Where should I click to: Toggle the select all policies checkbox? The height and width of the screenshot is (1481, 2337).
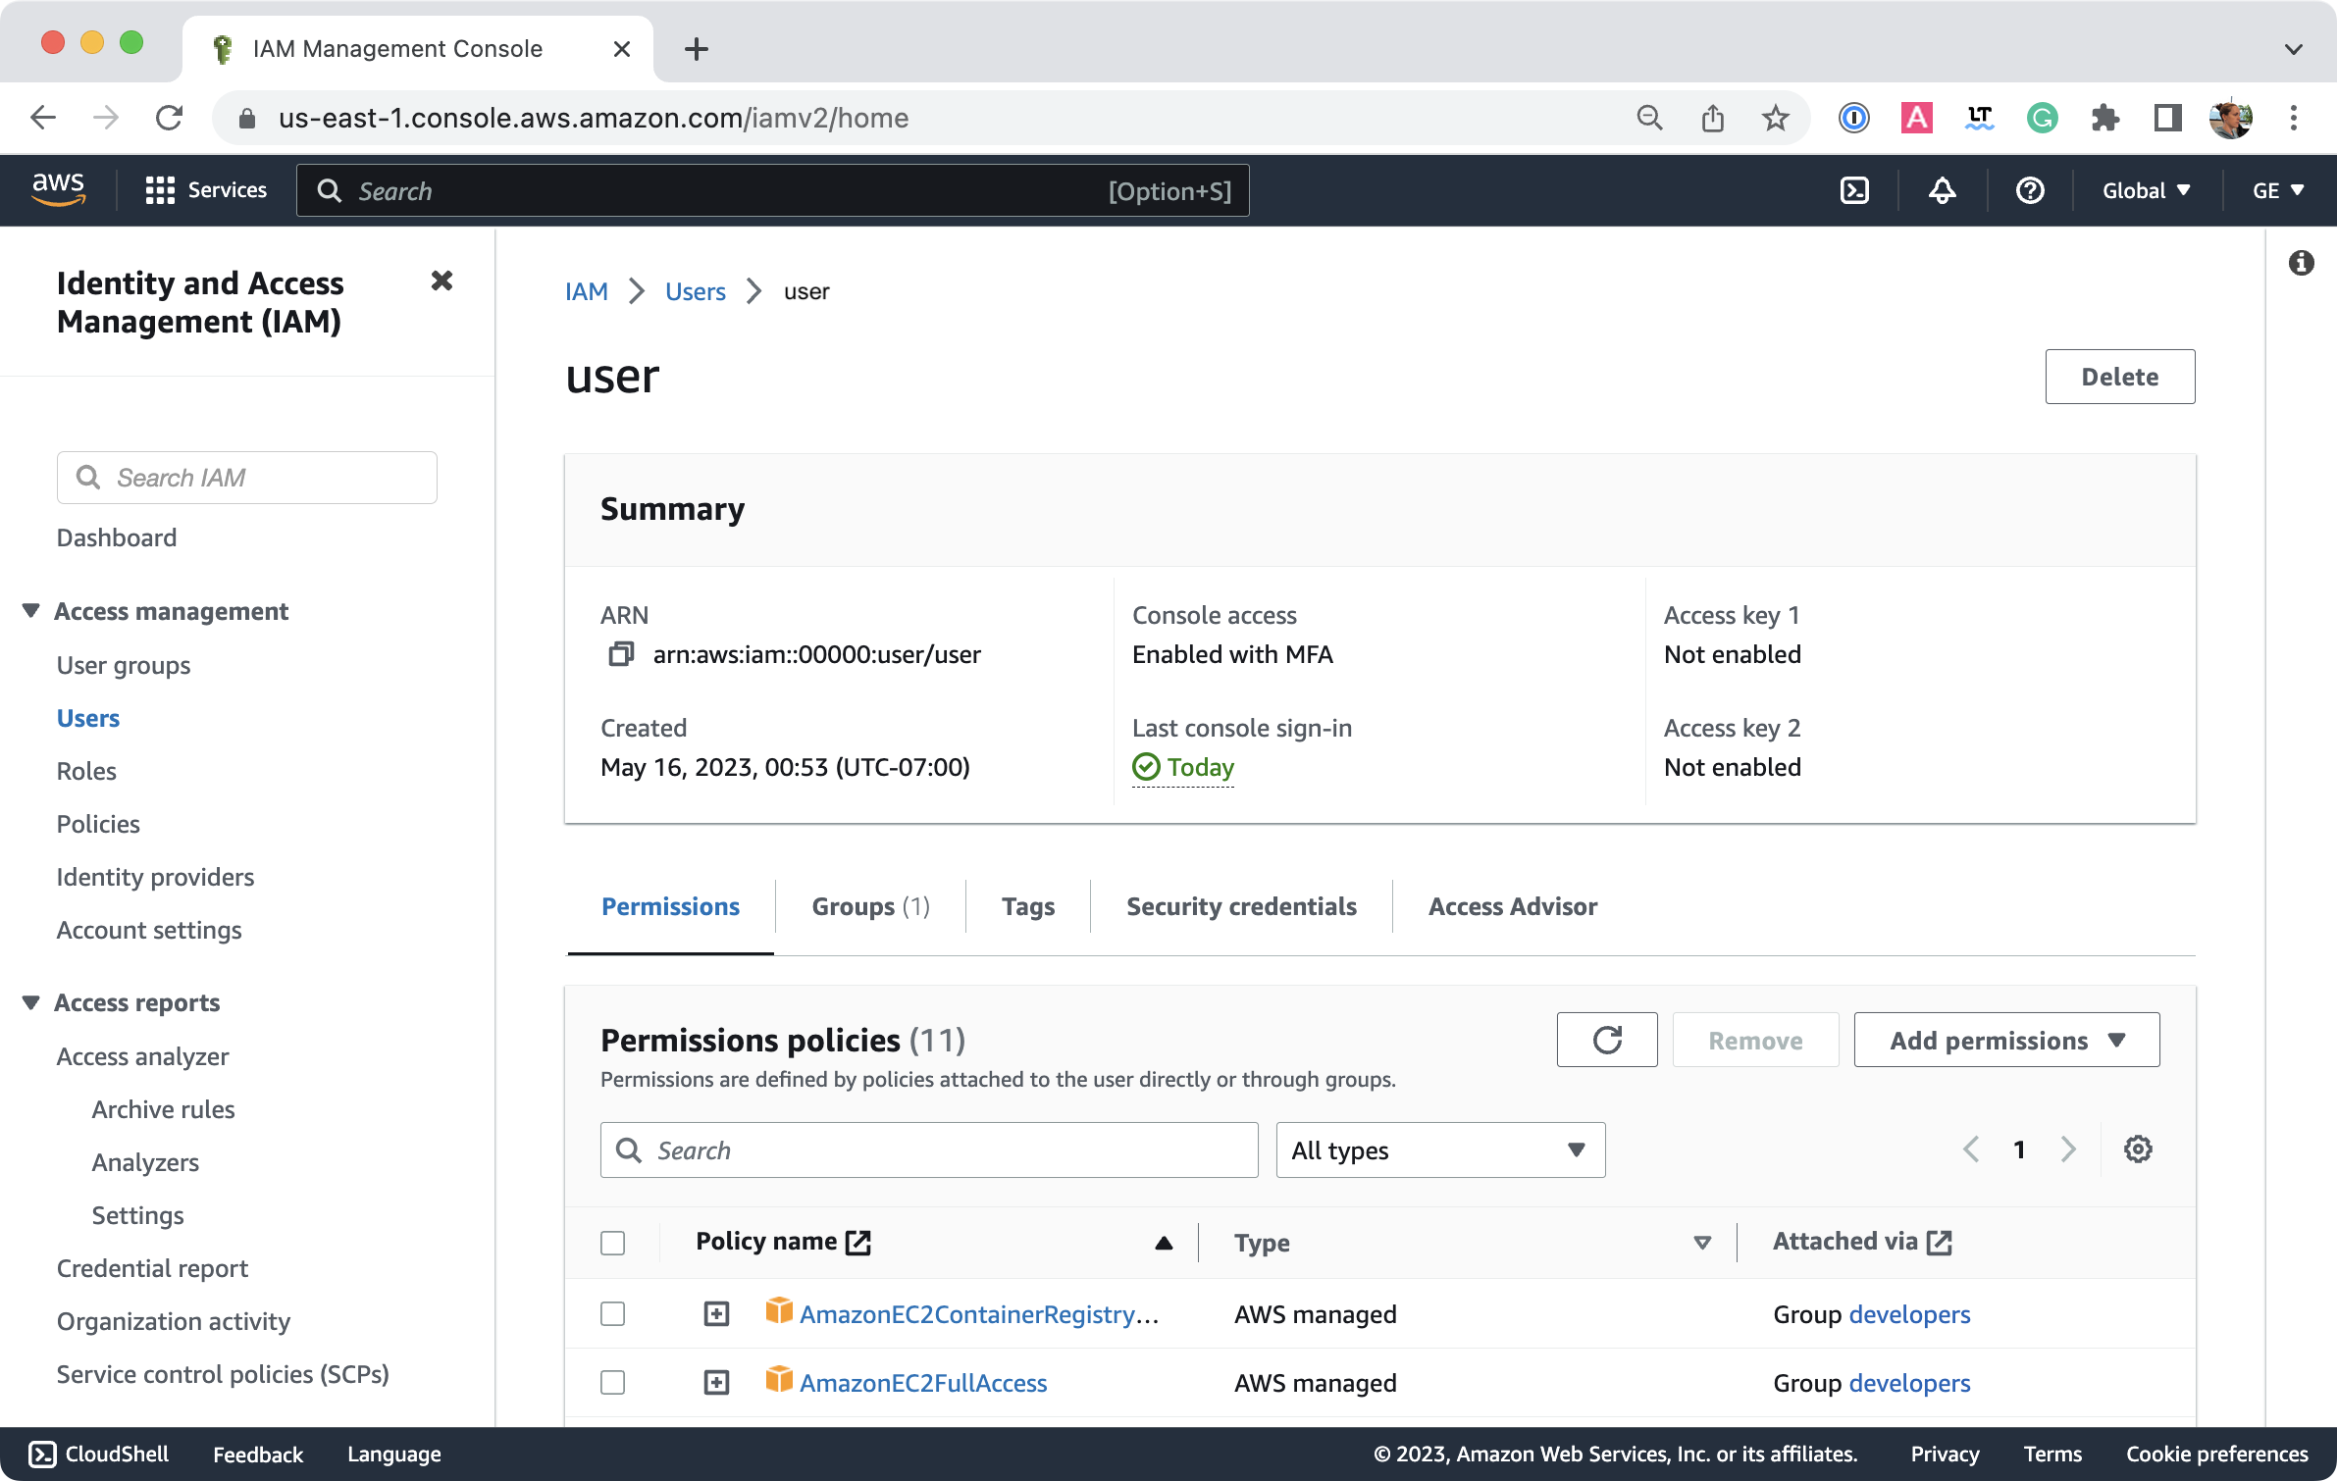tap(613, 1243)
